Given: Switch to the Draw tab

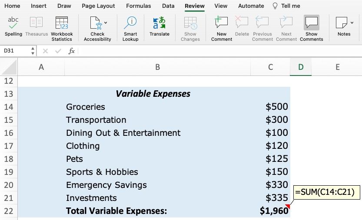Looking at the screenshot, I should click(x=64, y=6).
